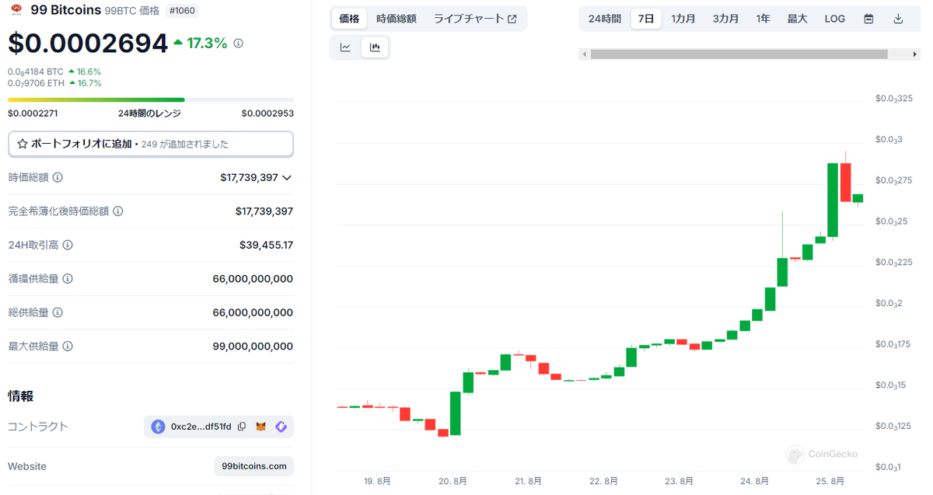Click the horizontal scrollbar thumb under range tabs

[x=739, y=54]
